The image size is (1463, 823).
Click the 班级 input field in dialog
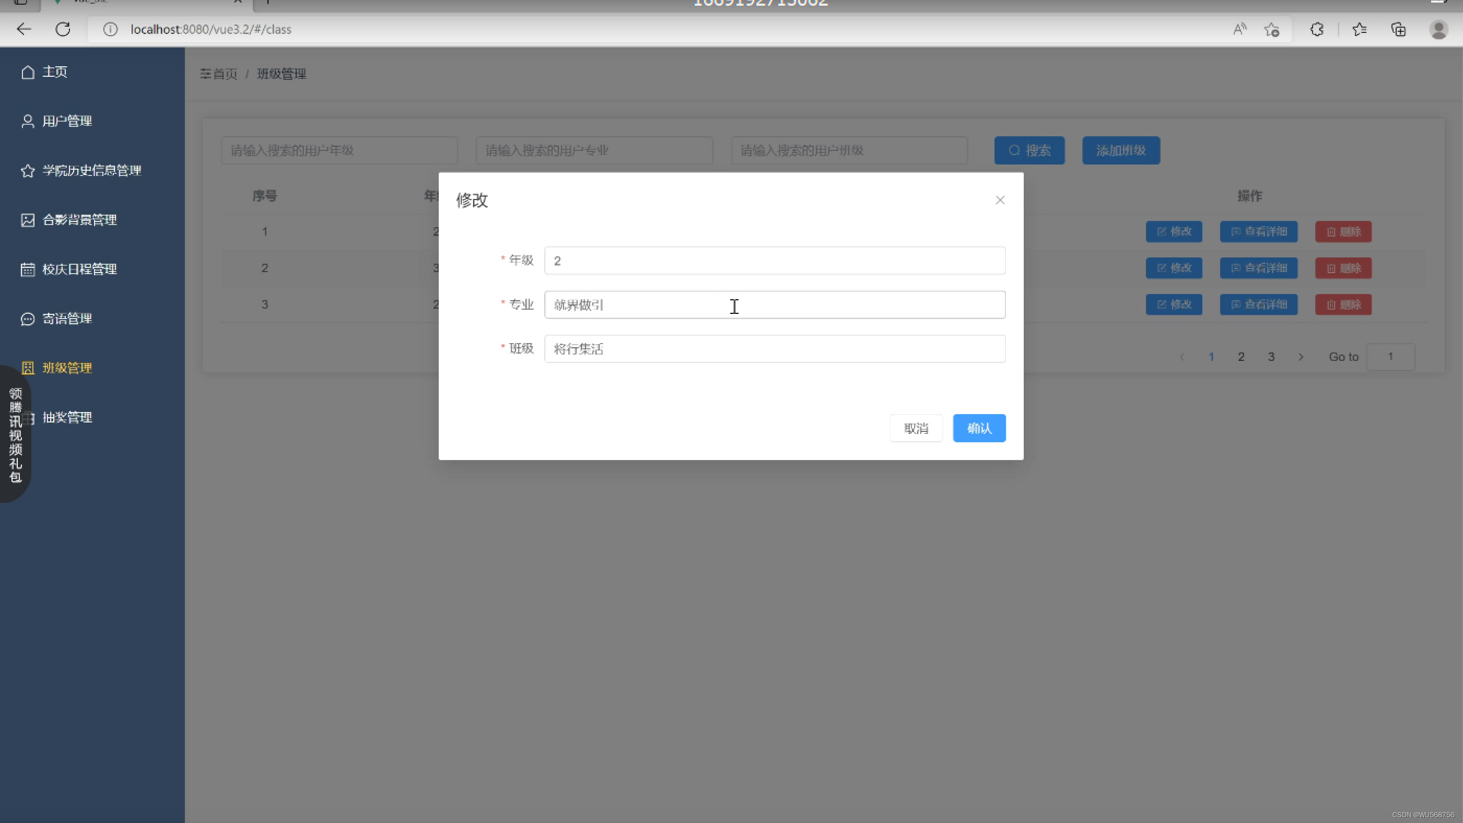click(775, 349)
